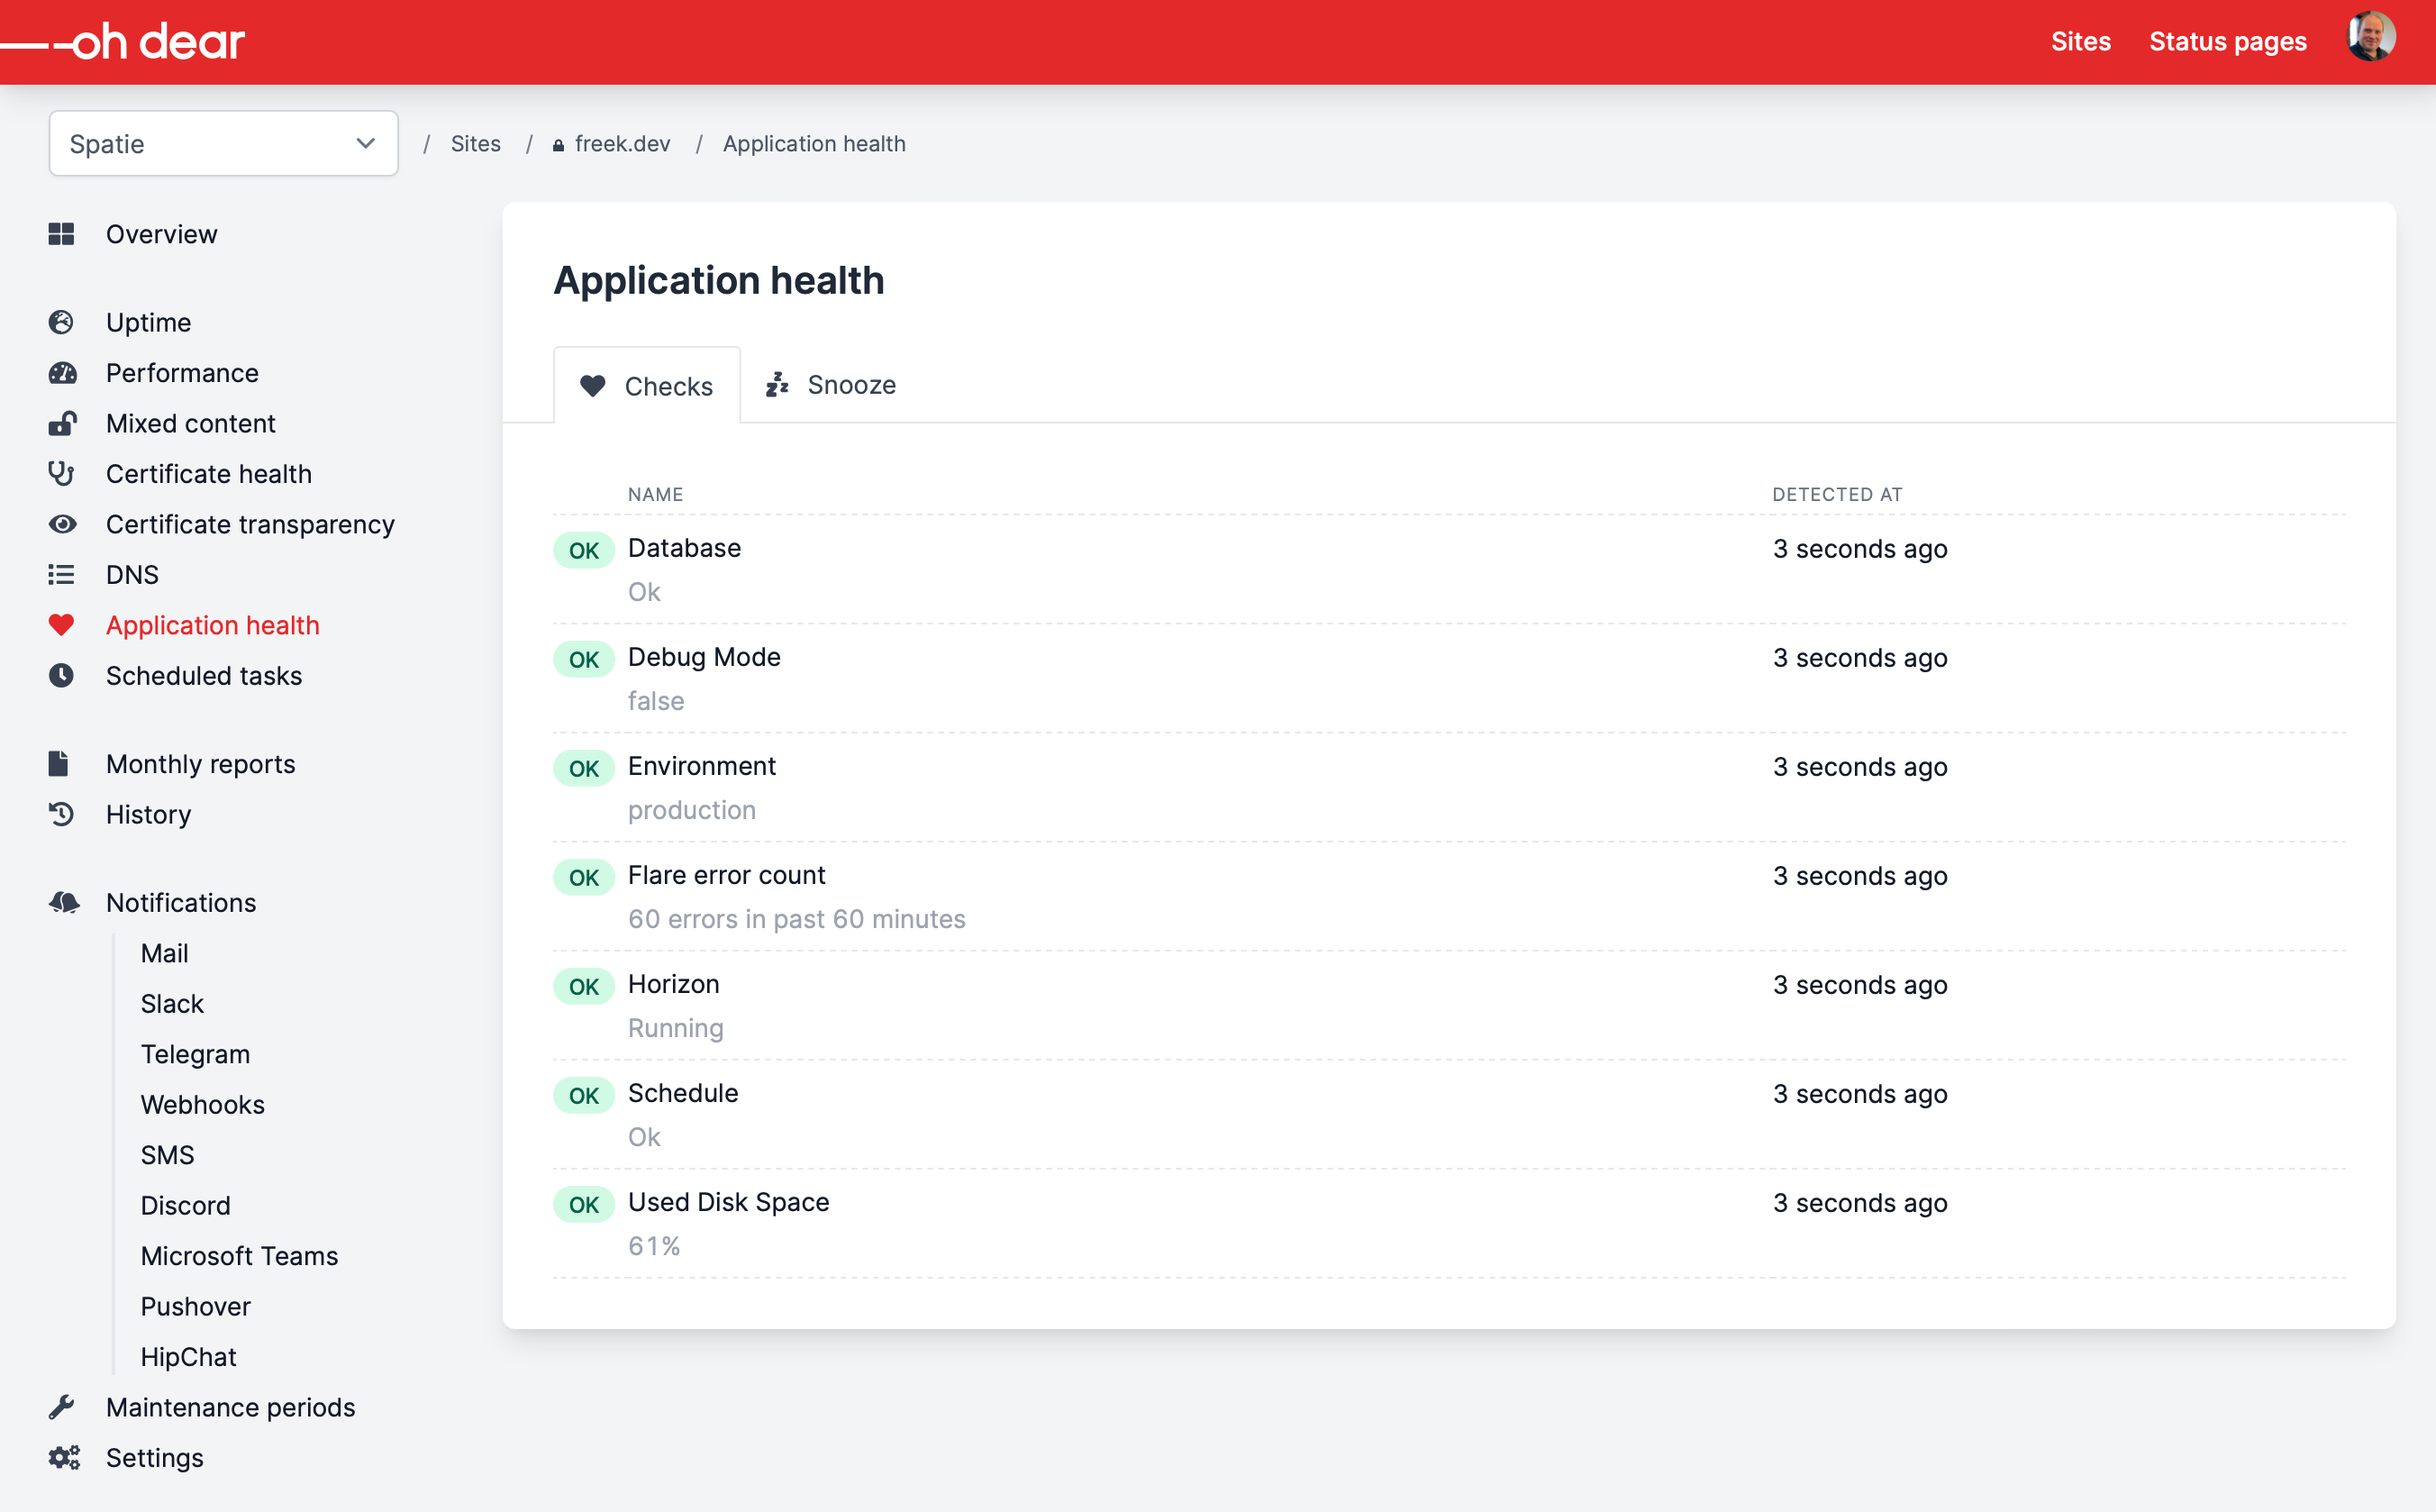
Task: Open Microsoft Teams notification settings
Action: tap(240, 1256)
